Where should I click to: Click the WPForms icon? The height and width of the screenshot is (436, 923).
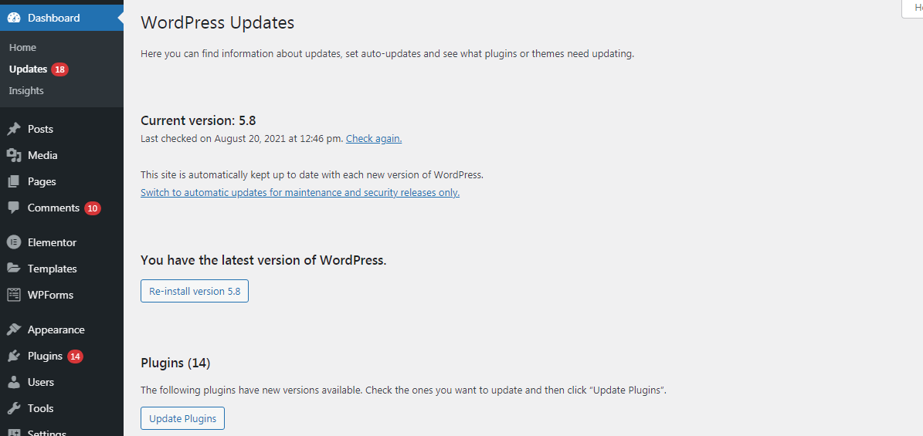pos(14,295)
